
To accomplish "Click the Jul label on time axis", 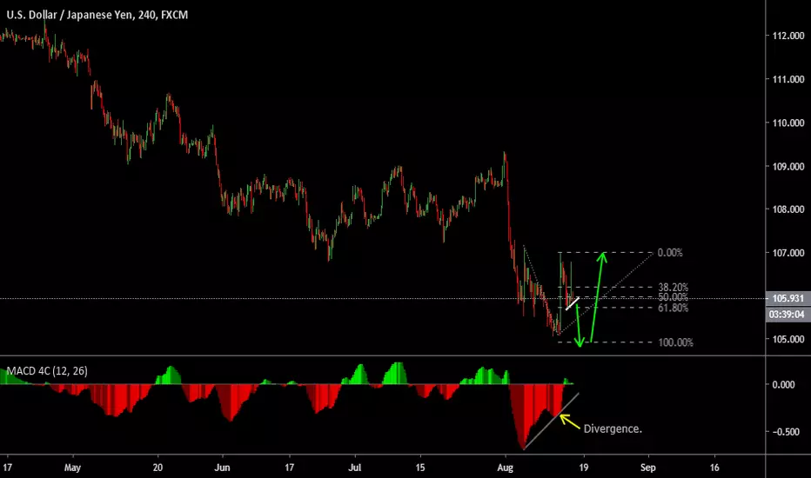I will tap(355, 468).
